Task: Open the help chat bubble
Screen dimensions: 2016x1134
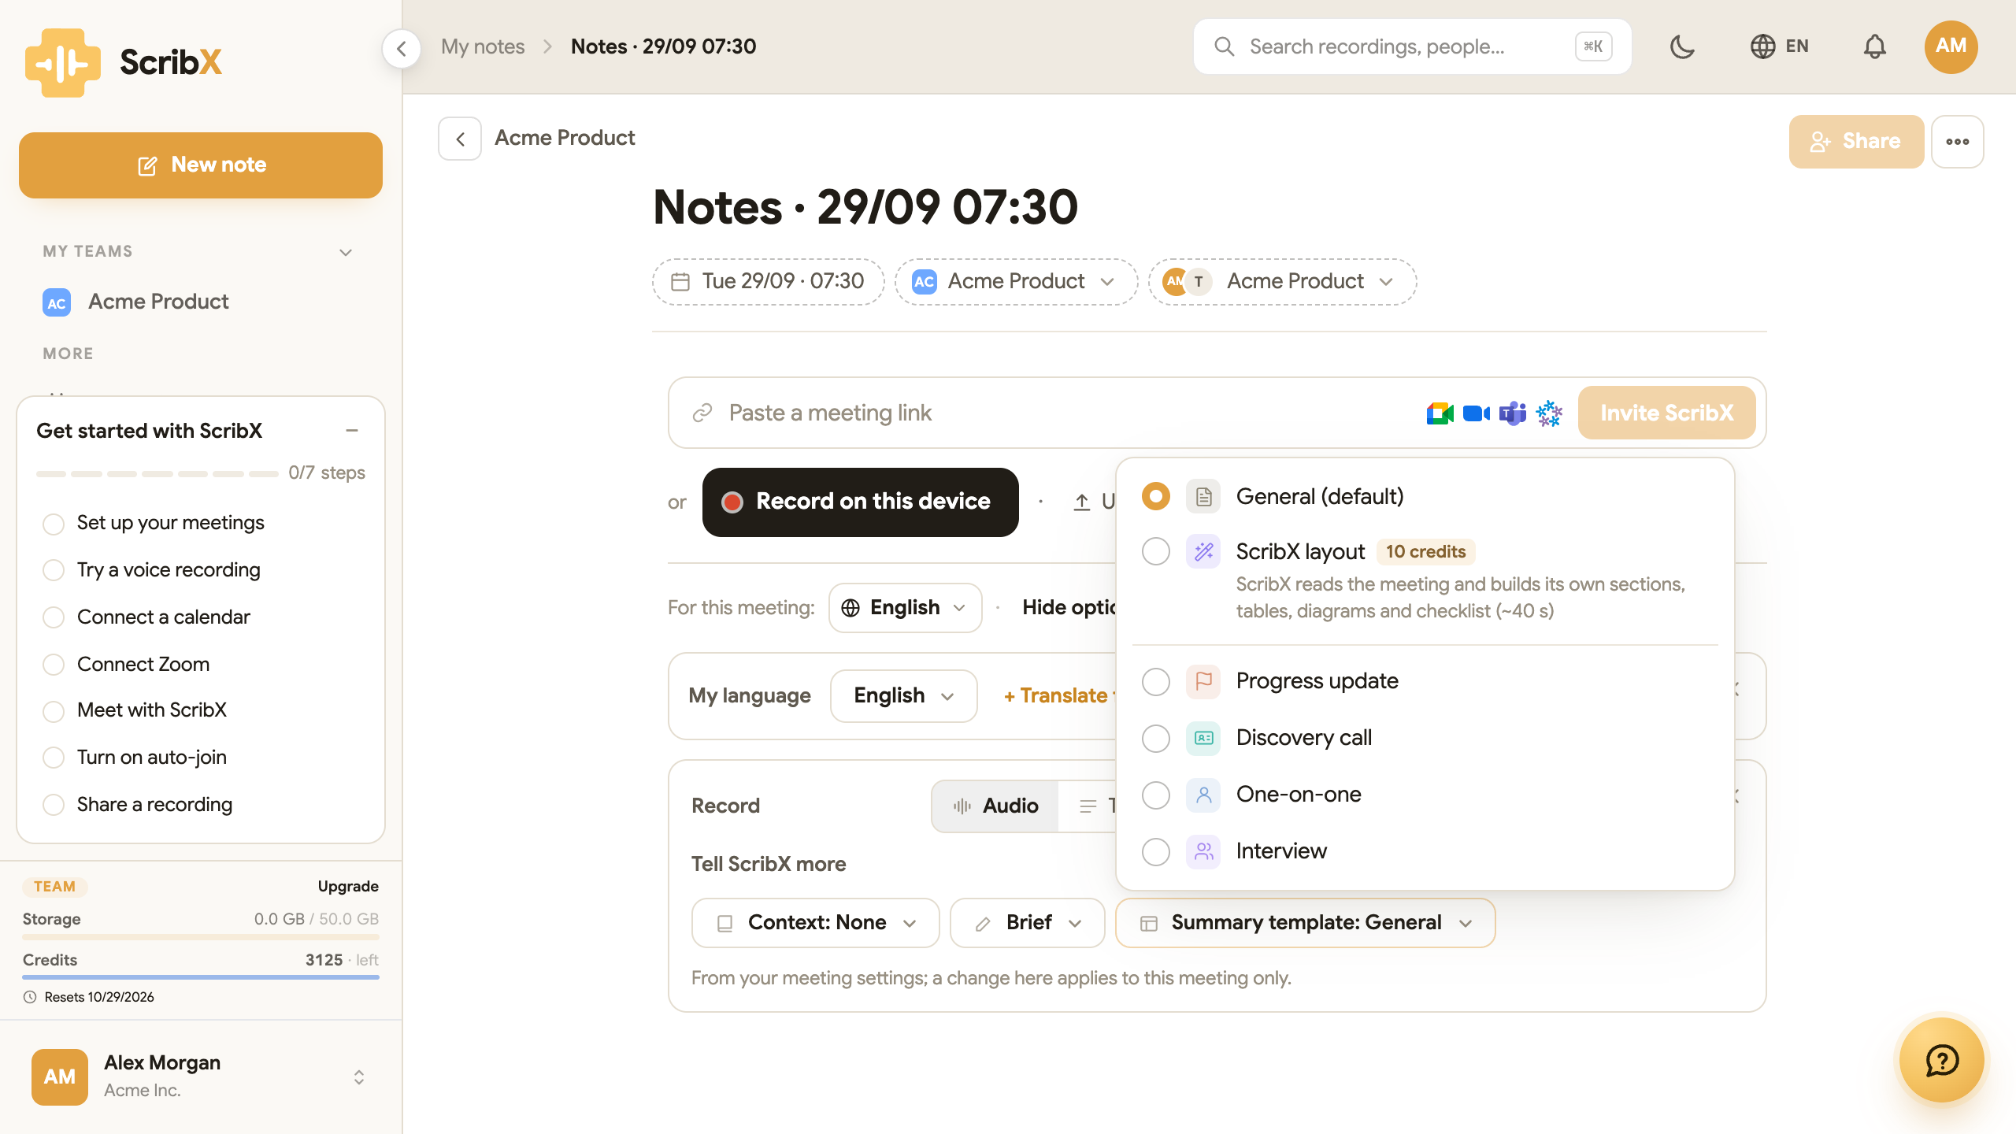Action: click(x=1942, y=1060)
